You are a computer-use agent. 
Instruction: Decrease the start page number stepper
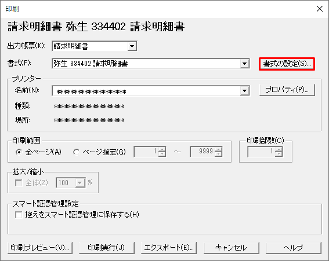pos(162,154)
